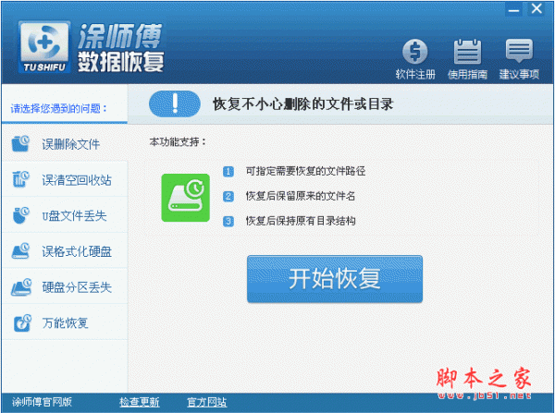Select U盘文件丢失 in the sidebar
The width and height of the screenshot is (555, 413).
click(x=65, y=215)
